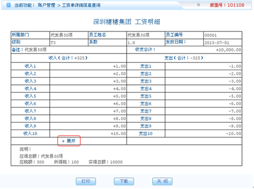This screenshot has width=254, height=189.
Task: Select the 收入10 row label
Action: coord(30,134)
